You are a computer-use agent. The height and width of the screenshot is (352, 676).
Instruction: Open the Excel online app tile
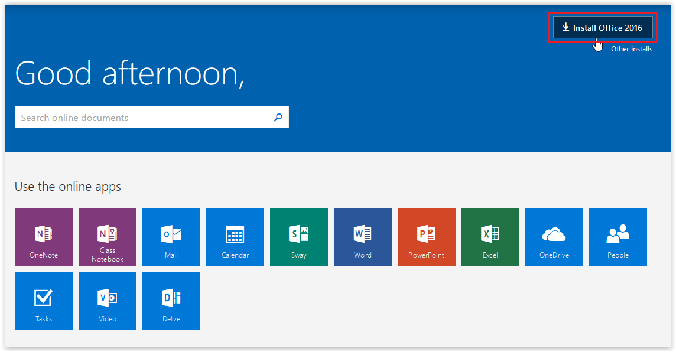tap(490, 237)
